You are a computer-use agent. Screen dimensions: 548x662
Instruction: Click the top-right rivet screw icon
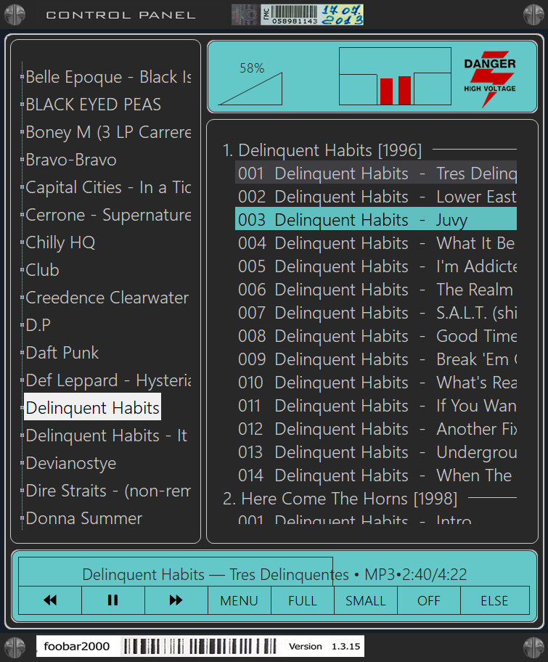pyautogui.click(x=533, y=15)
